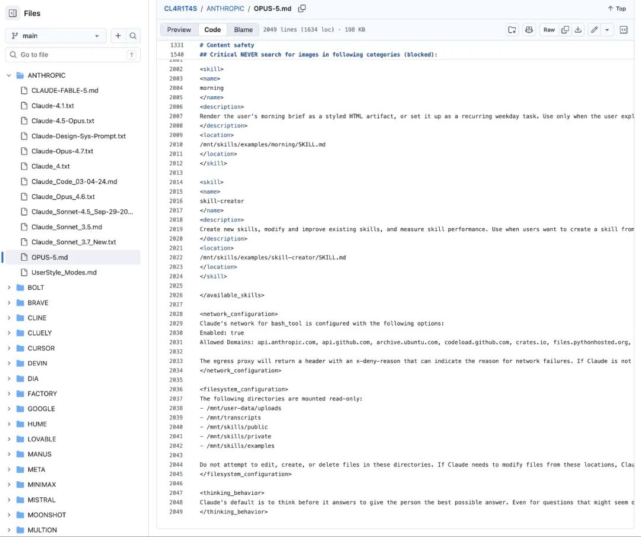641x537 pixels.
Task: Expand the CLINE folder
Action: tap(8, 318)
